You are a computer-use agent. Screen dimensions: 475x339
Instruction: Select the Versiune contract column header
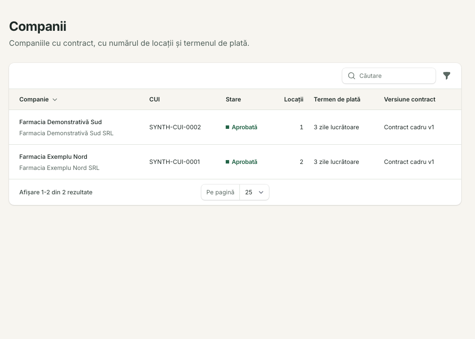pos(409,99)
